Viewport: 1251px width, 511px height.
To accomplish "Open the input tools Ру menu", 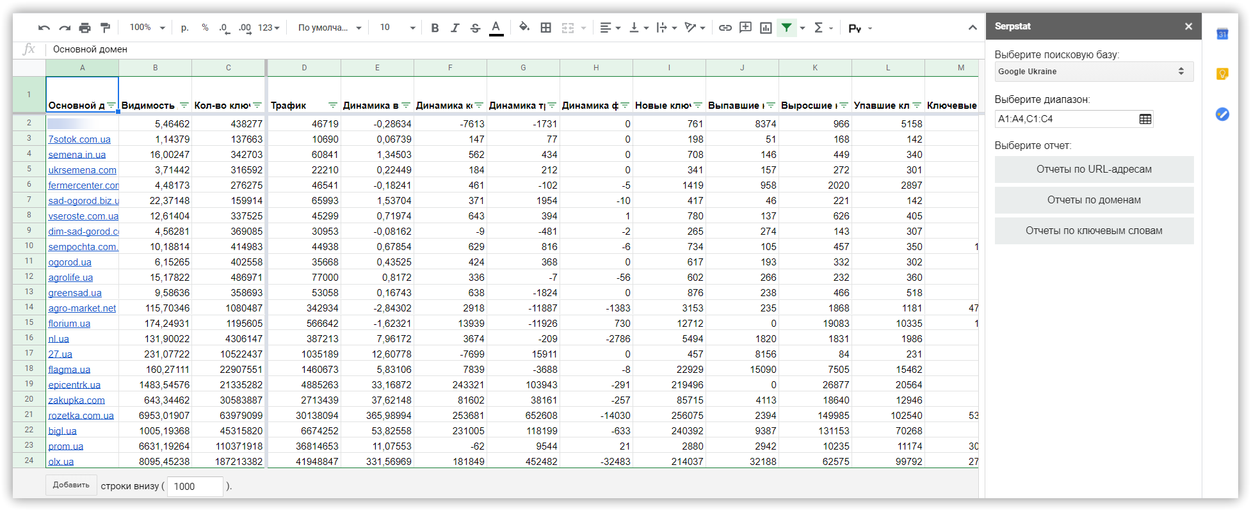I will point(860,28).
